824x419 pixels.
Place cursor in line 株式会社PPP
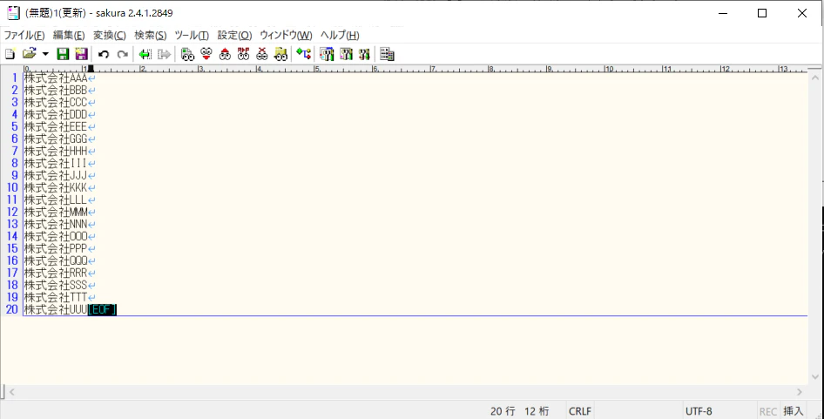point(56,248)
